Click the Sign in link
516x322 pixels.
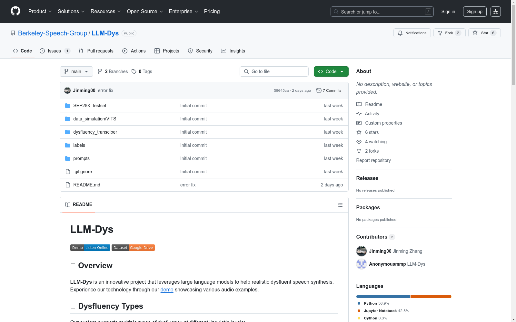coord(448,12)
